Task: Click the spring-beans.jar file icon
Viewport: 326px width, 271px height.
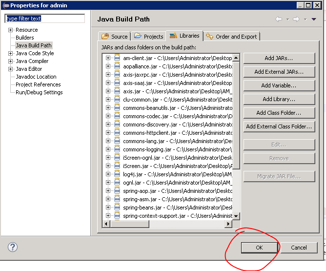Action: pos(117,208)
